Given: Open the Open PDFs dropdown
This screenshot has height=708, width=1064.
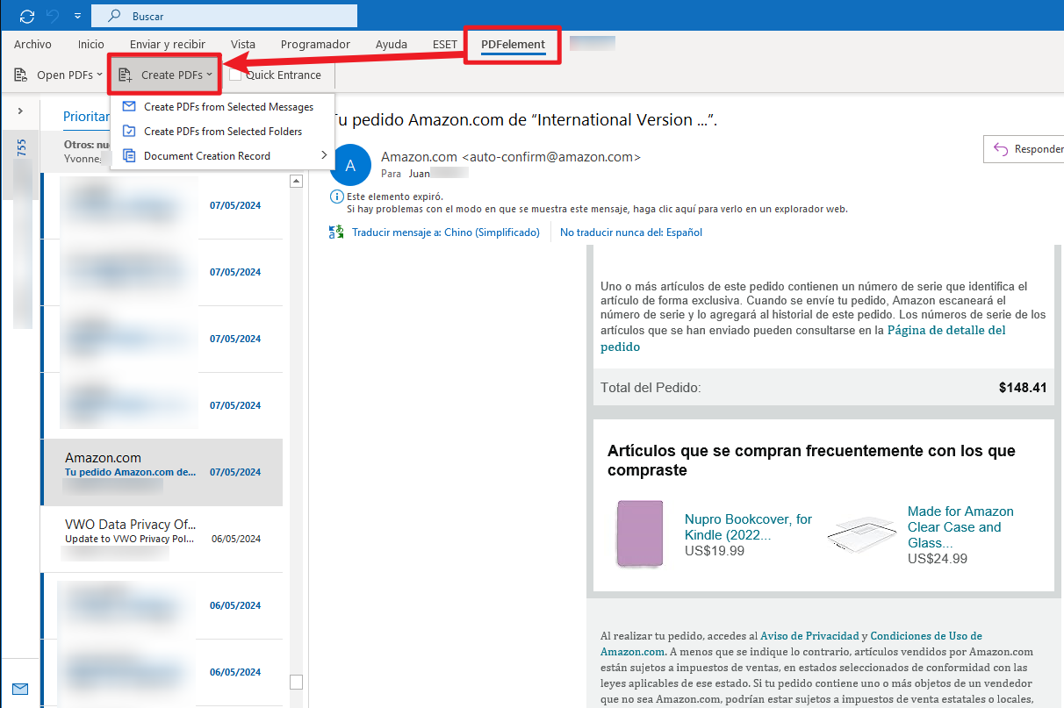Looking at the screenshot, I should (x=58, y=75).
